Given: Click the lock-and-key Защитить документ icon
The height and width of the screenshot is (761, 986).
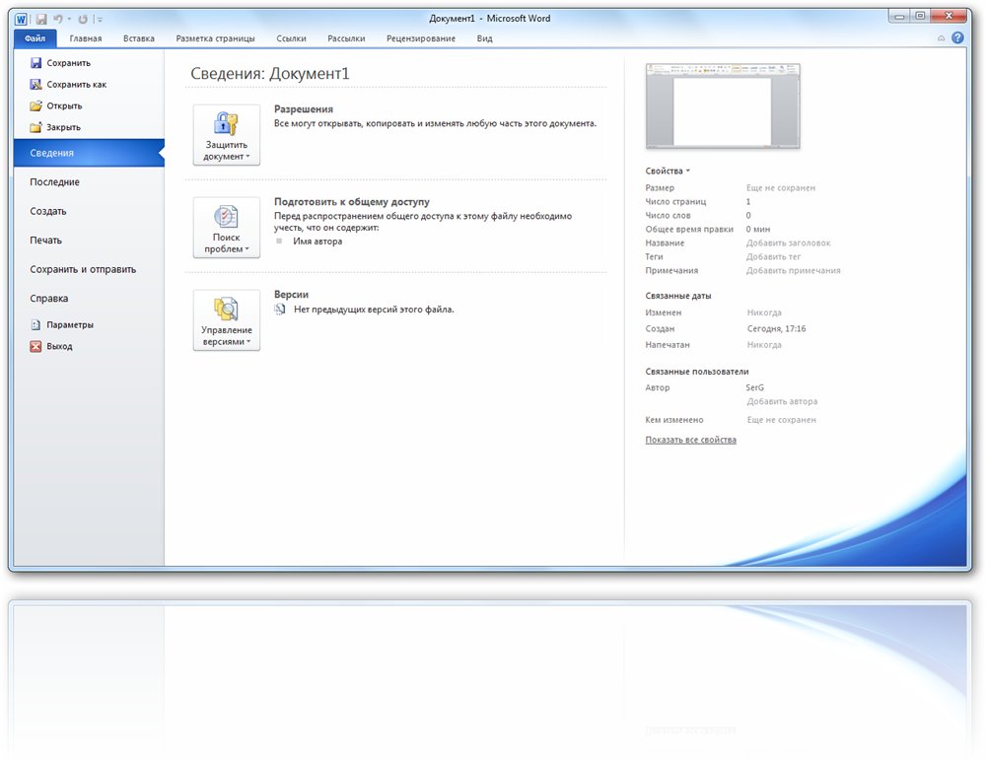Looking at the screenshot, I should pyautogui.click(x=226, y=123).
